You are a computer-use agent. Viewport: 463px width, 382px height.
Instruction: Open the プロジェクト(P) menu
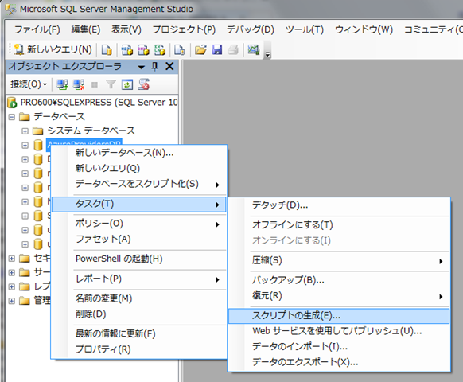(184, 29)
